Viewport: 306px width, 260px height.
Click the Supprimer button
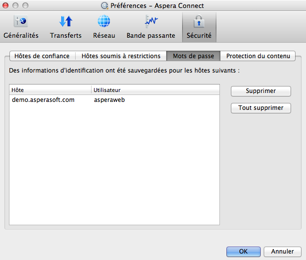tap(261, 91)
